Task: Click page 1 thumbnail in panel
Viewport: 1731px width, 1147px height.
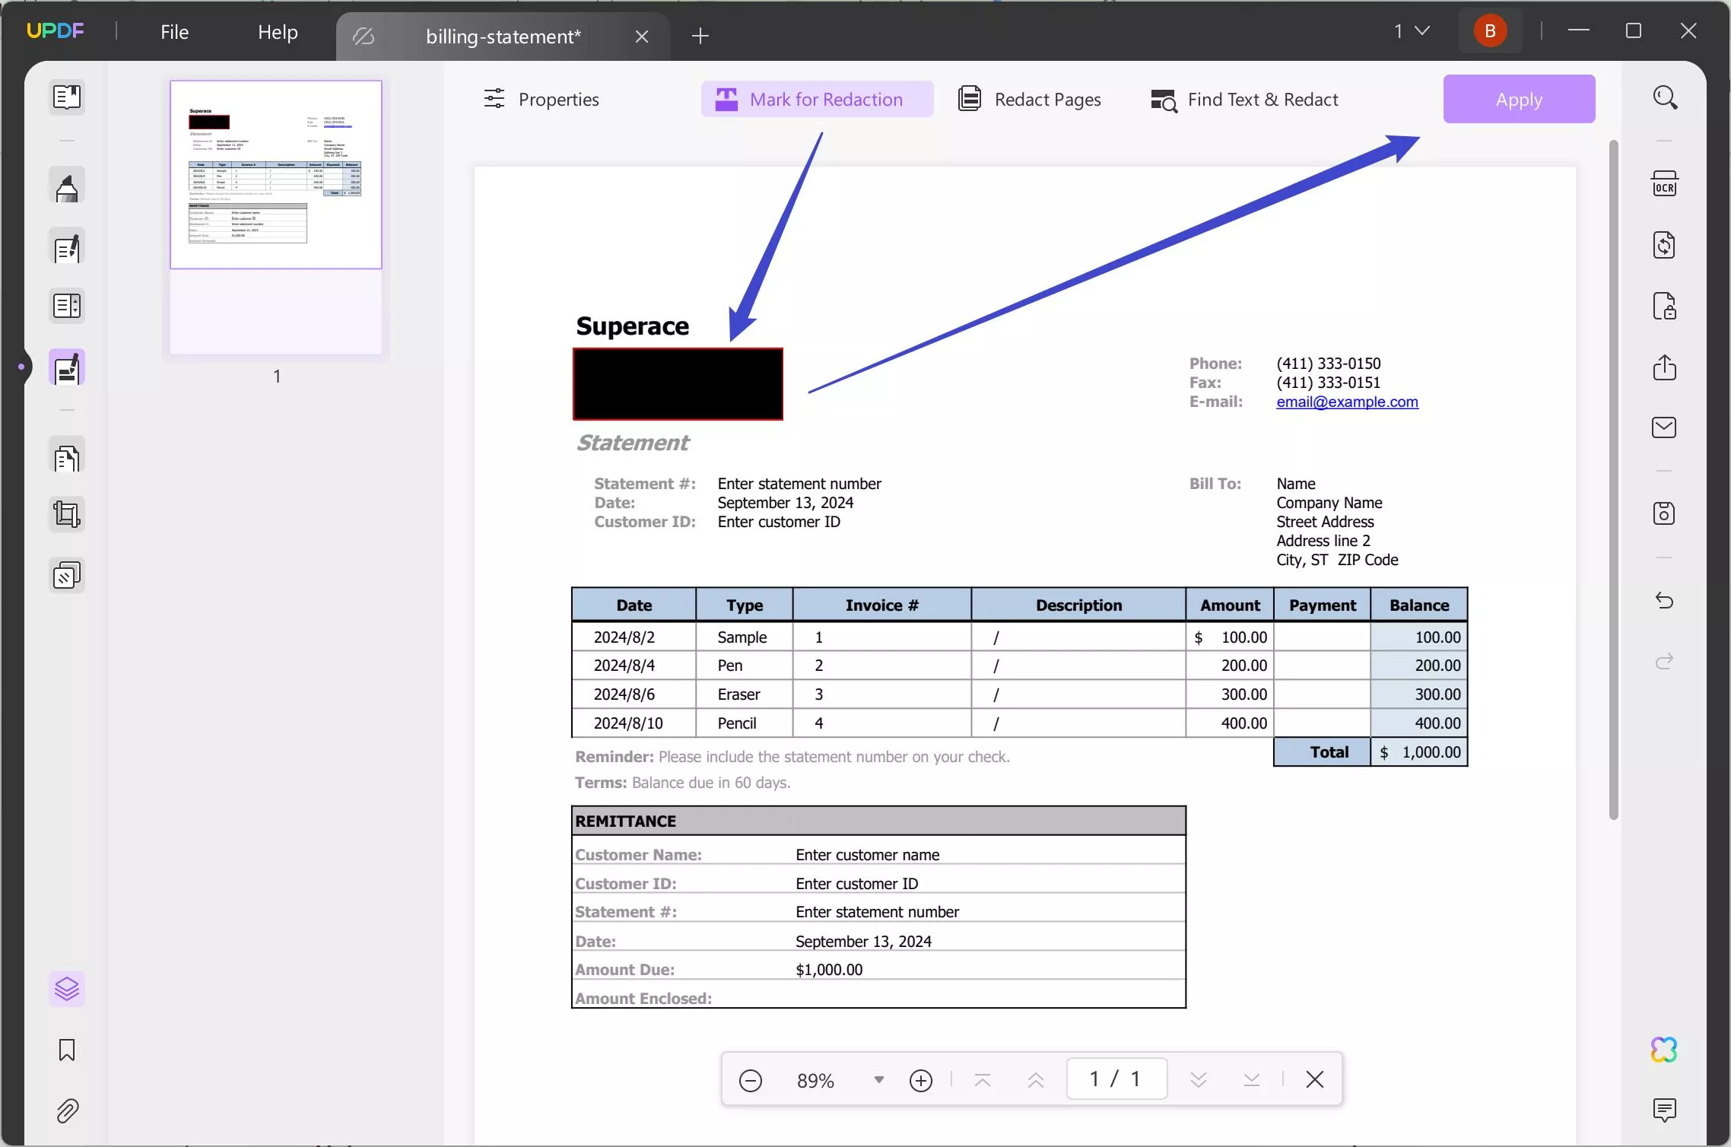Action: pos(275,173)
